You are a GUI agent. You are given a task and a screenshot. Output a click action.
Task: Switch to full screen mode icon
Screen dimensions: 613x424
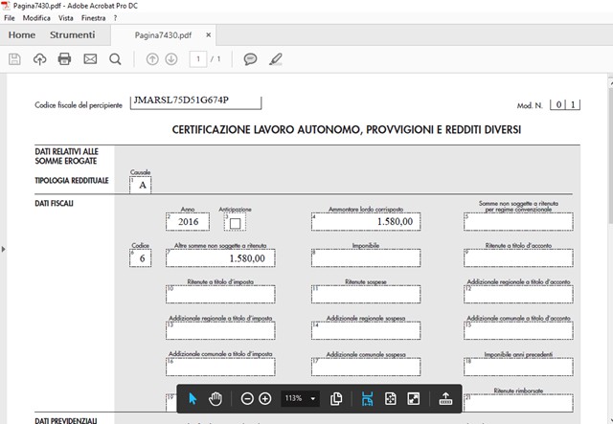click(413, 399)
